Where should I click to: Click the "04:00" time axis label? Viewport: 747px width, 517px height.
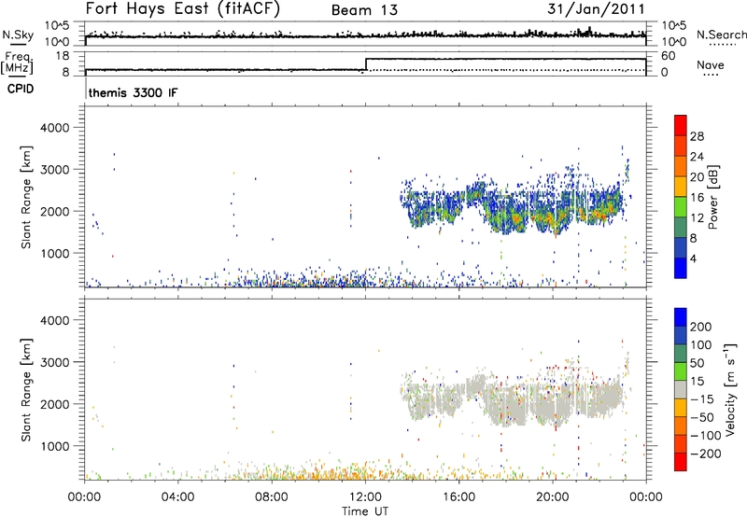pyautogui.click(x=177, y=497)
